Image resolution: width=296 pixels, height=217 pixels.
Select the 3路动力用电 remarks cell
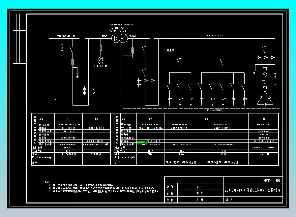223,162
